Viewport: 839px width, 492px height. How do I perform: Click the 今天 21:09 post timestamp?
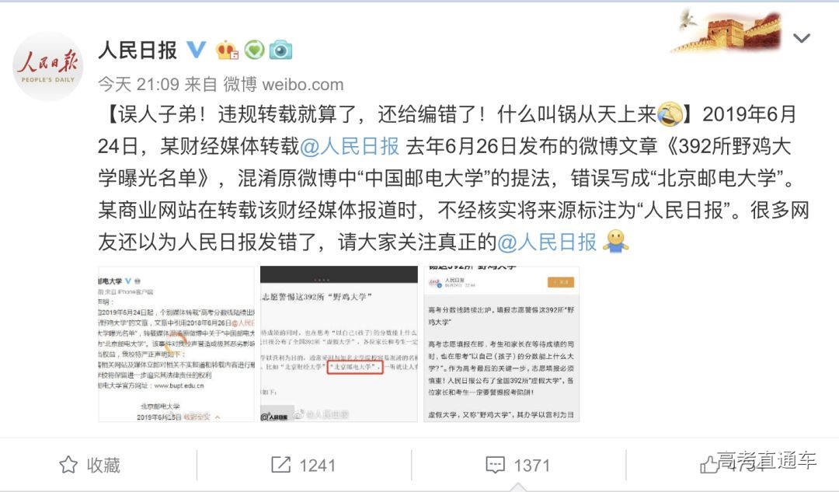(138, 84)
